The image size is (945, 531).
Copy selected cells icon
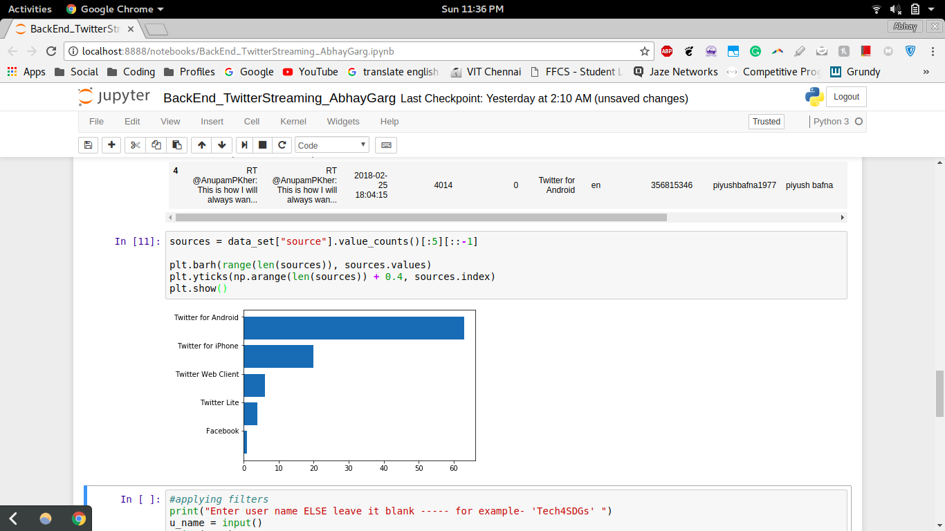pos(156,145)
